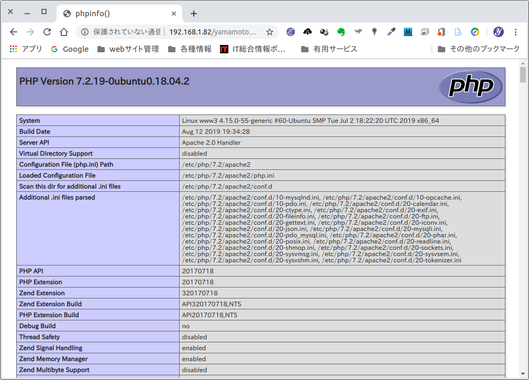Go back to the previous page
529x380 pixels.
[x=14, y=32]
